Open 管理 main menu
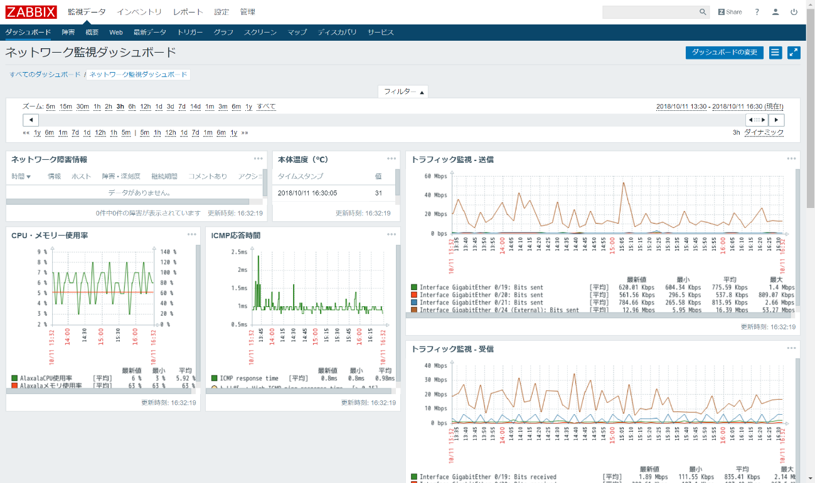The image size is (815, 483). pyautogui.click(x=247, y=12)
